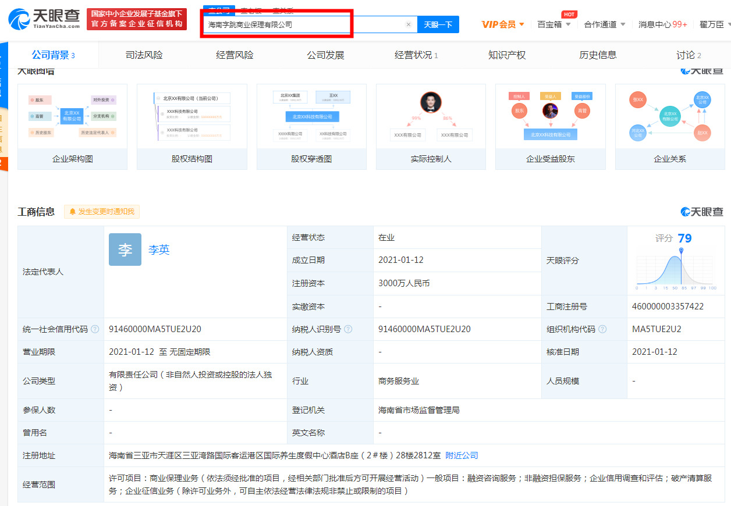Click the 天眼一下 search button
This screenshot has height=506, width=731.
(x=438, y=24)
